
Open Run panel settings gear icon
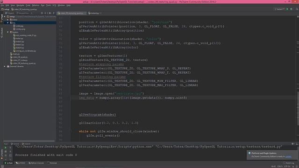point(293,144)
